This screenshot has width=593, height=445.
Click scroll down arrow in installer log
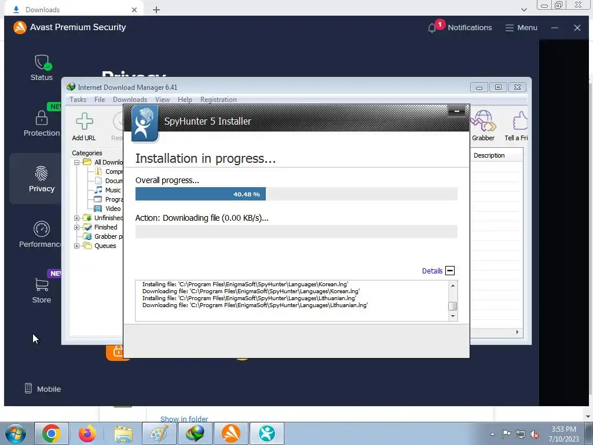[453, 316]
